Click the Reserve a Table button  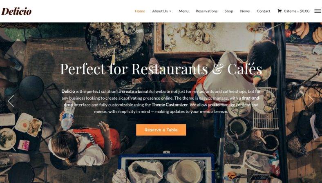tap(161, 130)
